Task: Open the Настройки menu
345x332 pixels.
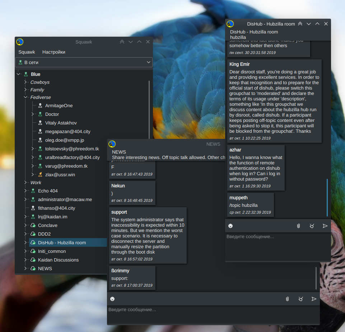Action: click(x=54, y=52)
